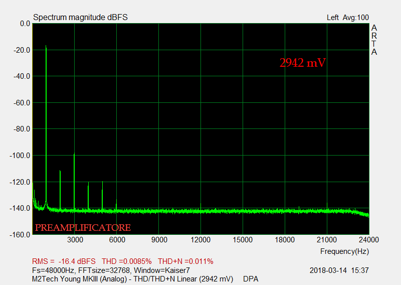Screen dimensions: 401x285
Task: Click the 'DPA' label
Action: 251,279
